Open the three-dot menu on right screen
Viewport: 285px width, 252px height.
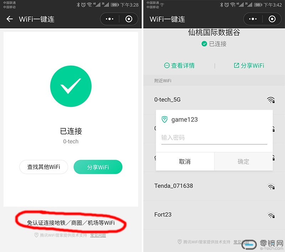pos(253,19)
